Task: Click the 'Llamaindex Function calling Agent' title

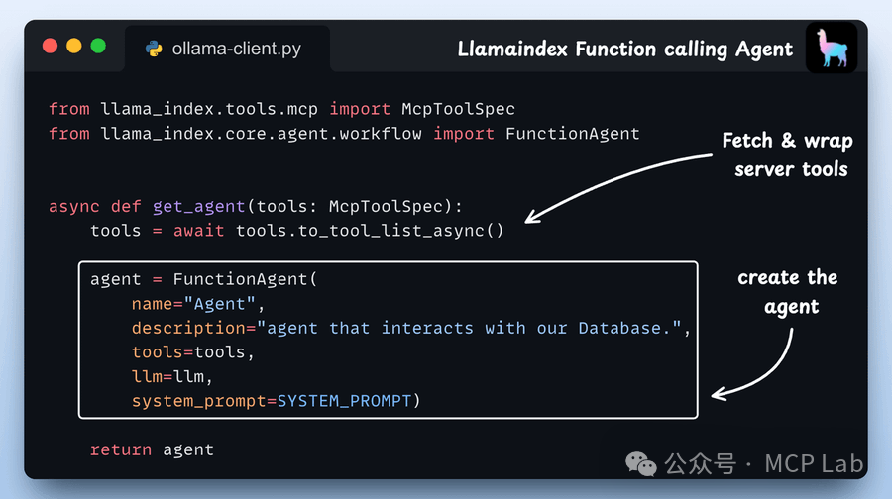Action: point(625,50)
